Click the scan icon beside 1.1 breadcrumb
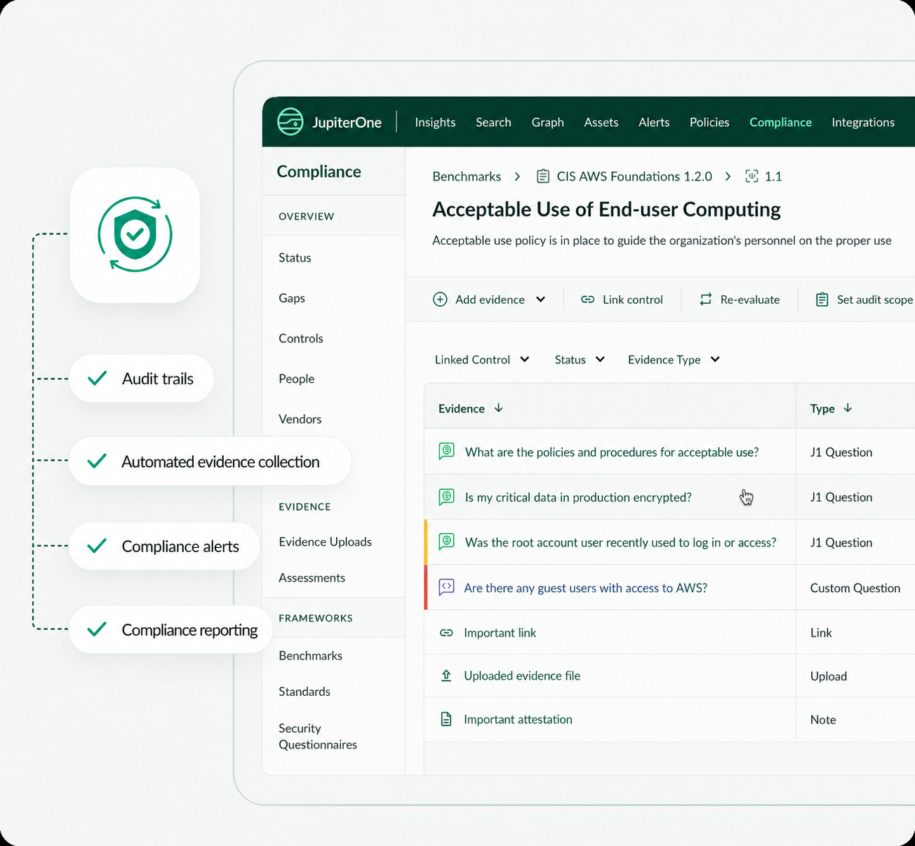Viewport: 915px width, 846px height. tap(752, 176)
